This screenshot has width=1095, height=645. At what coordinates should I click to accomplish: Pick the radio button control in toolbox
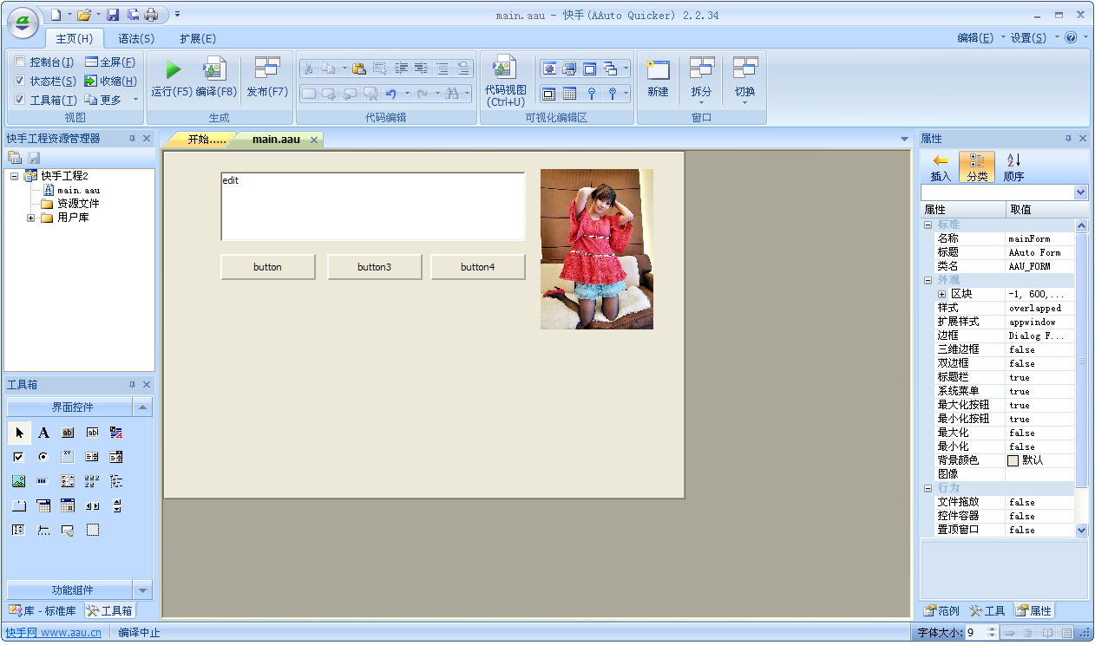pyautogui.click(x=43, y=457)
